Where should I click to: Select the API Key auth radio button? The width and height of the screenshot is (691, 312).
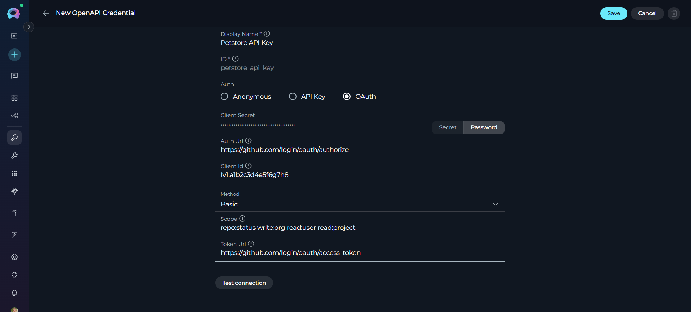pyautogui.click(x=293, y=97)
